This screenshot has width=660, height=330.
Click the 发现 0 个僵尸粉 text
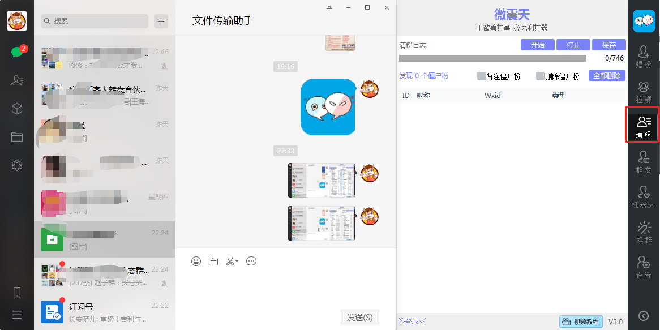click(423, 76)
